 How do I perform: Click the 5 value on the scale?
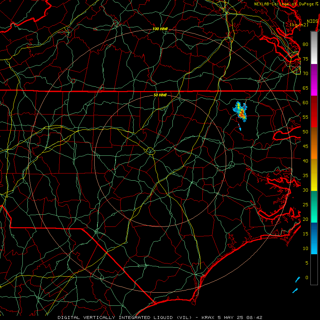[x=307, y=263]
